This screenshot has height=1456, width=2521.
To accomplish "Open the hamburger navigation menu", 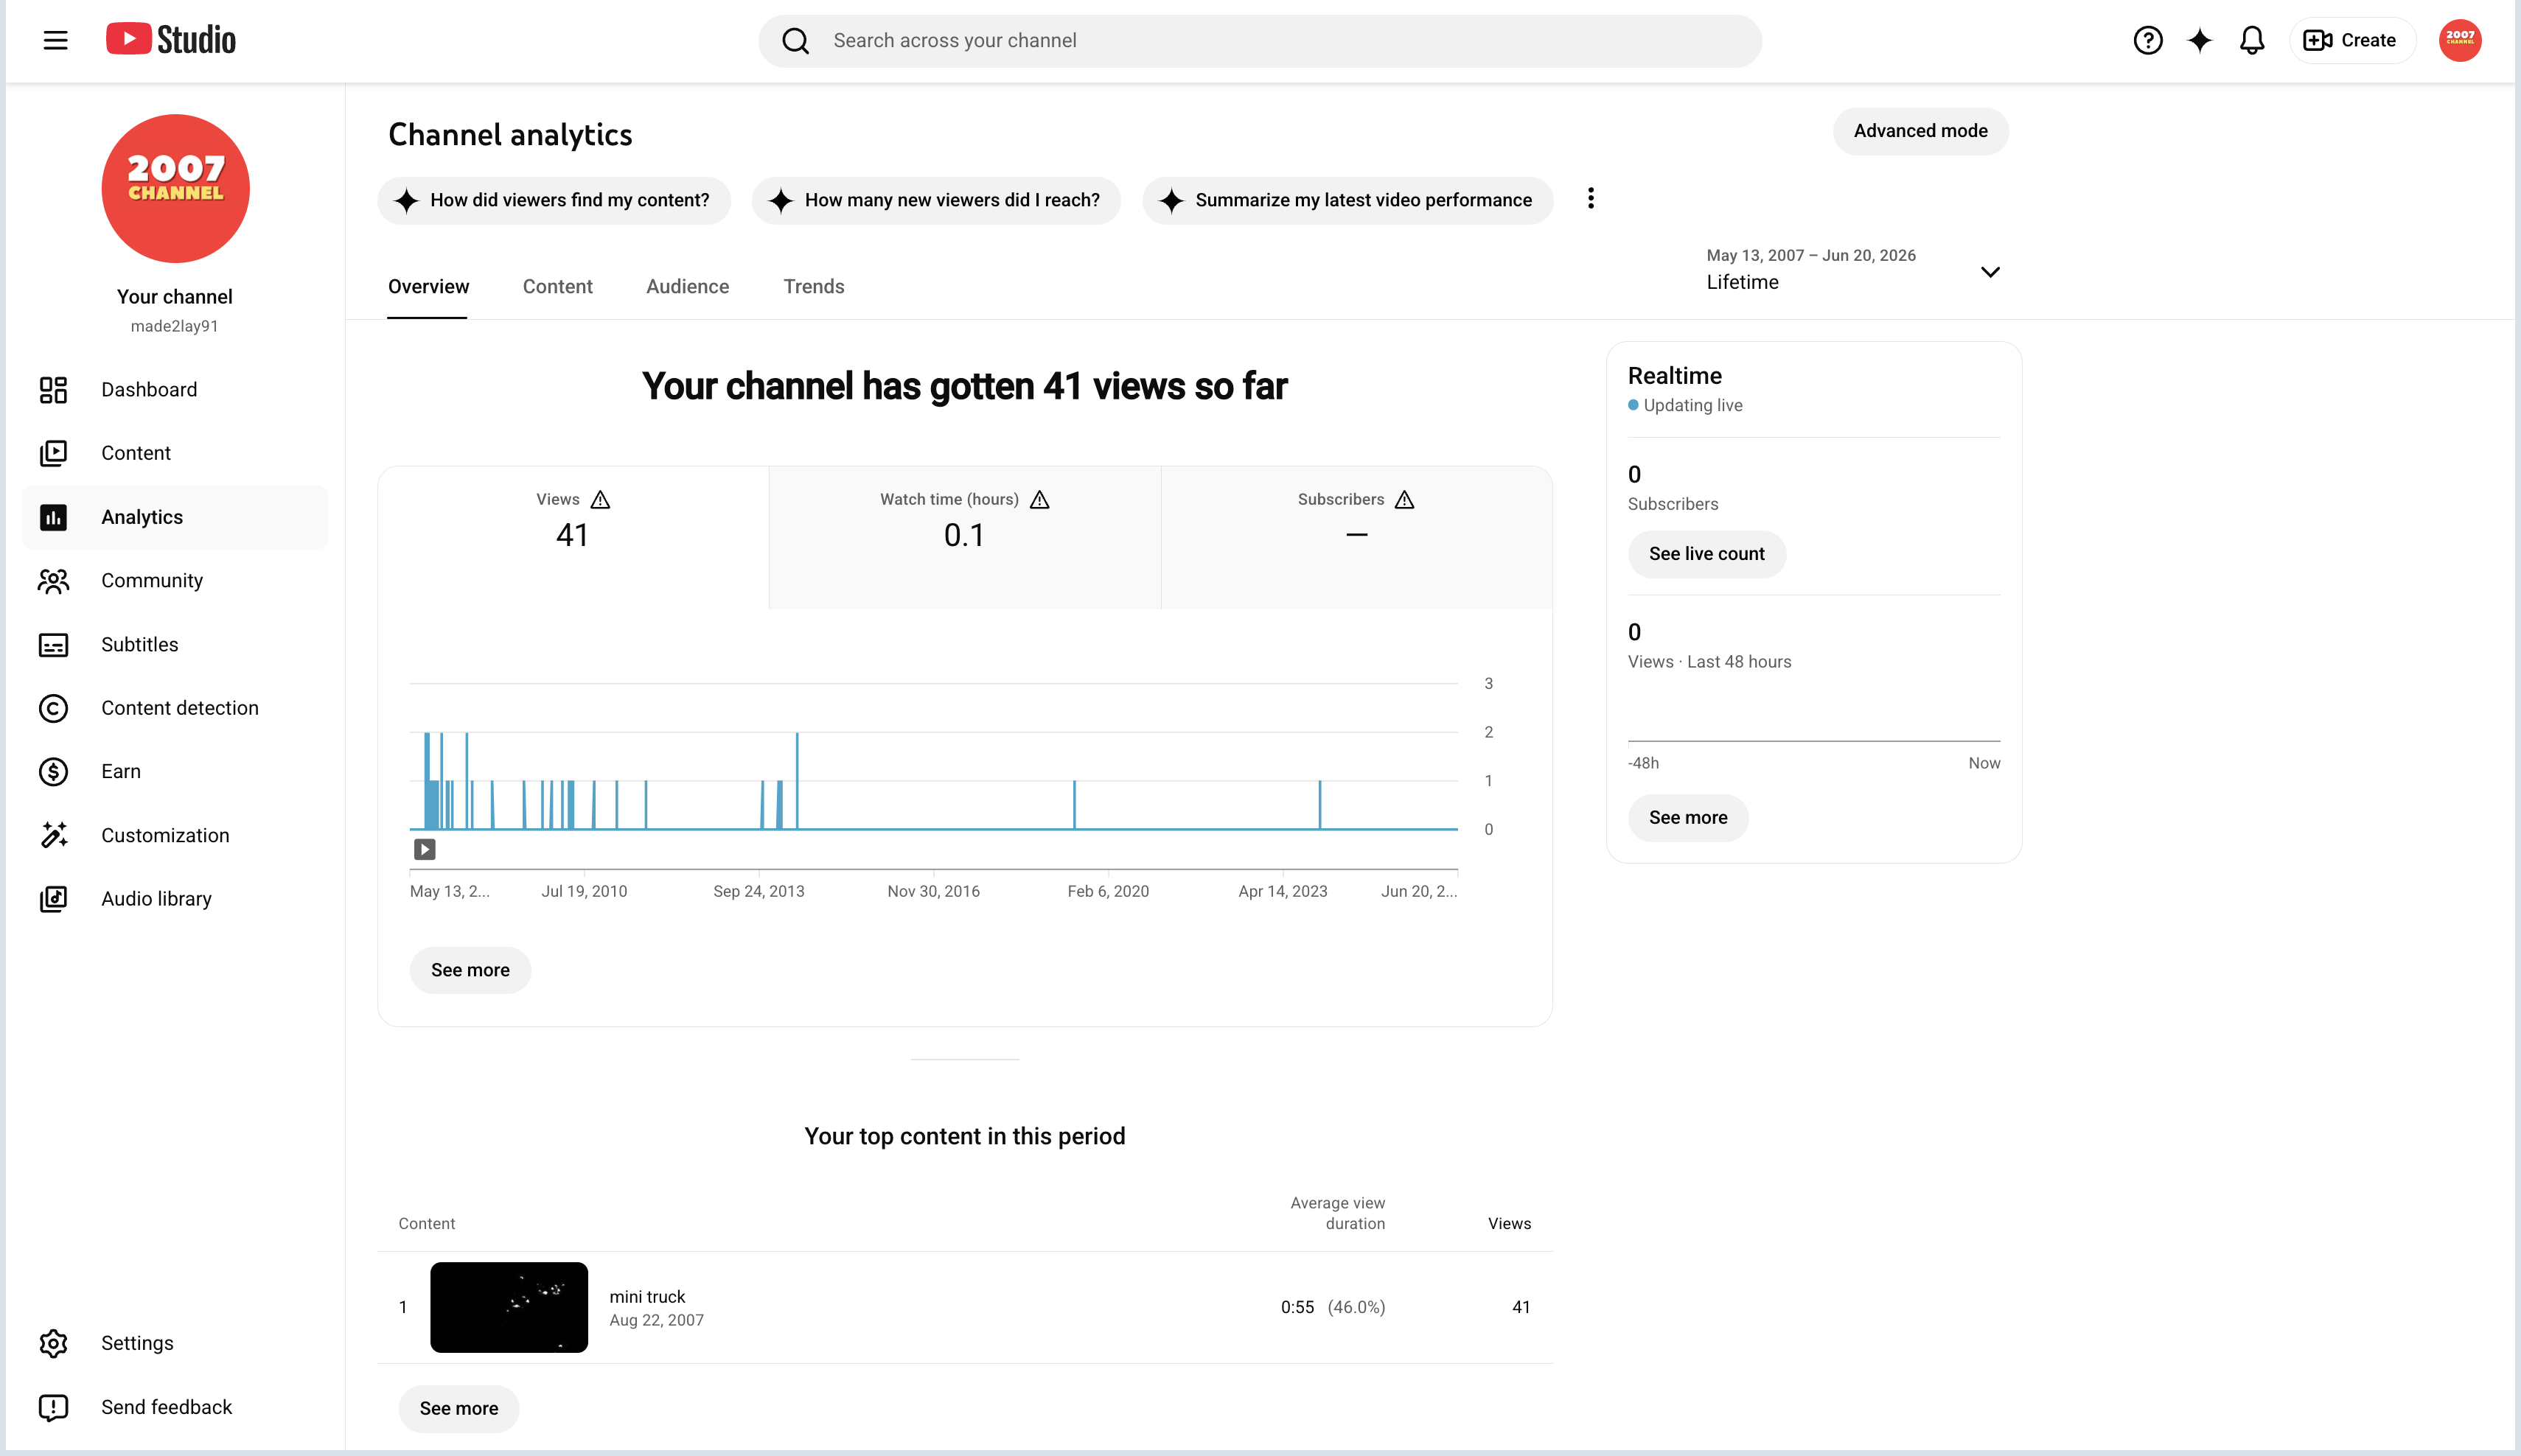I will (x=55, y=40).
